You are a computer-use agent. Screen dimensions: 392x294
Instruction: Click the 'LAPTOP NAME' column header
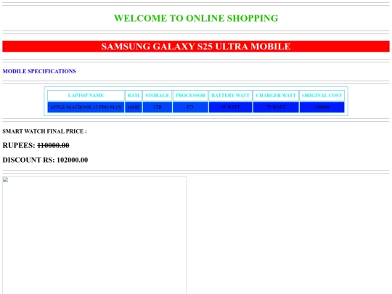[86, 95]
